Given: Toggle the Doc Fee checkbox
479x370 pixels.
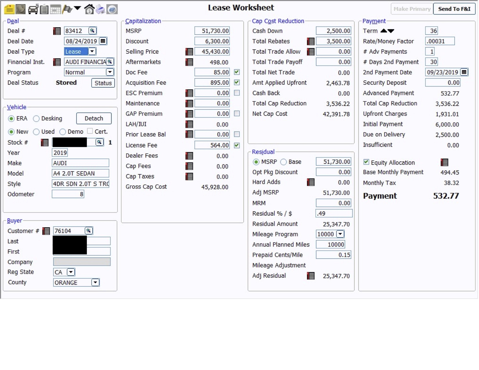Looking at the screenshot, I should 237,72.
